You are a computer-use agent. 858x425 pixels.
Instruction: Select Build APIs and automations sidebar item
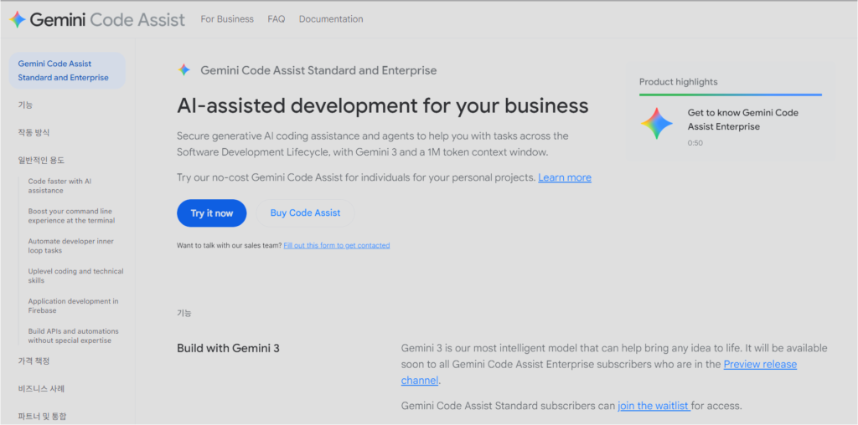[x=73, y=335]
